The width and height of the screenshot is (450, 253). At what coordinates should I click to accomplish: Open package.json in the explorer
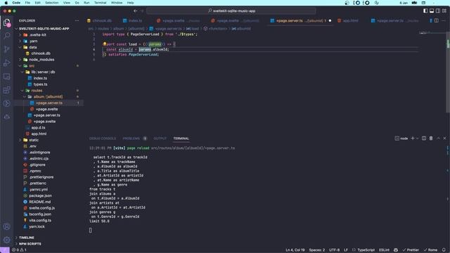coord(41,195)
